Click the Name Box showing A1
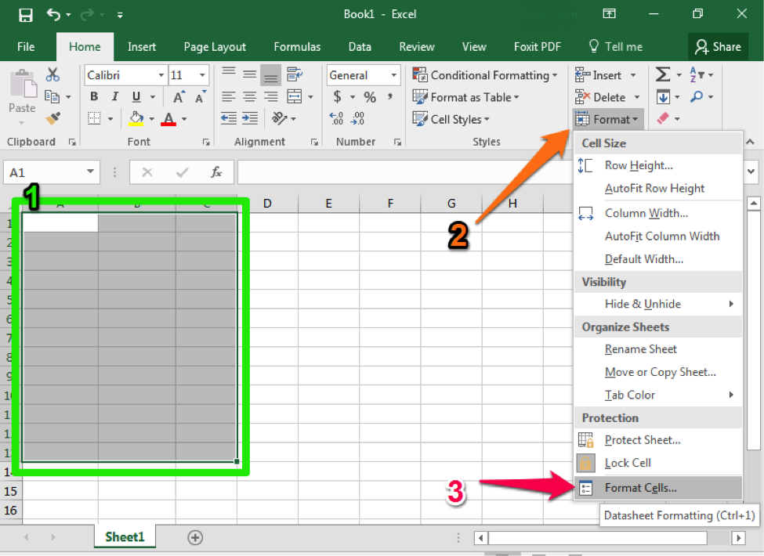The height and width of the screenshot is (556, 764). (x=44, y=172)
